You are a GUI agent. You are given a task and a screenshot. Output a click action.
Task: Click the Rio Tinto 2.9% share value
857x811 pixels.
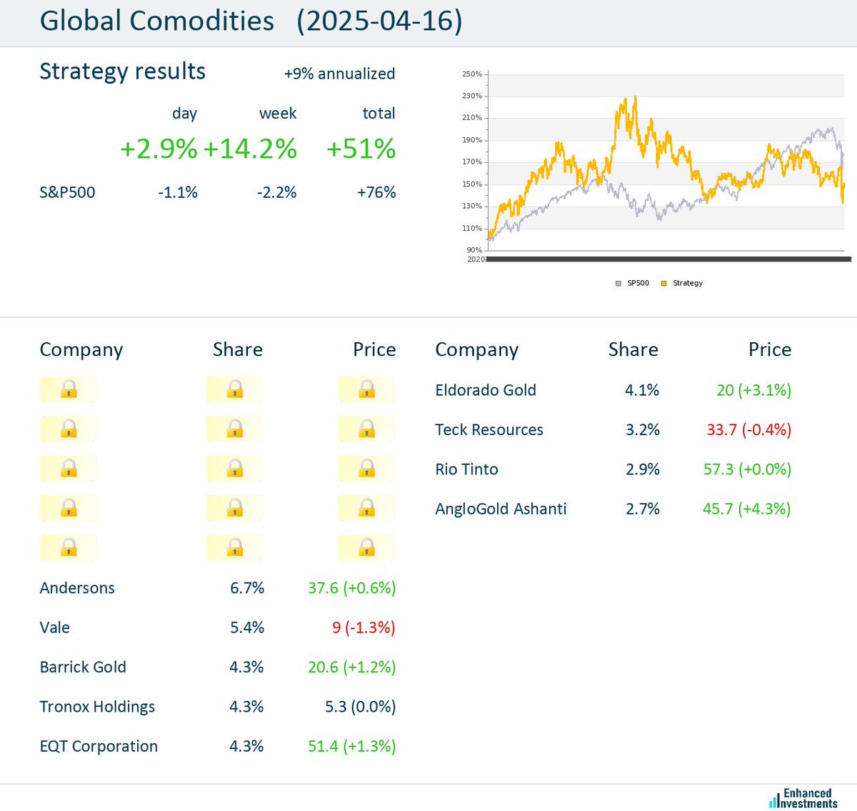pos(643,469)
